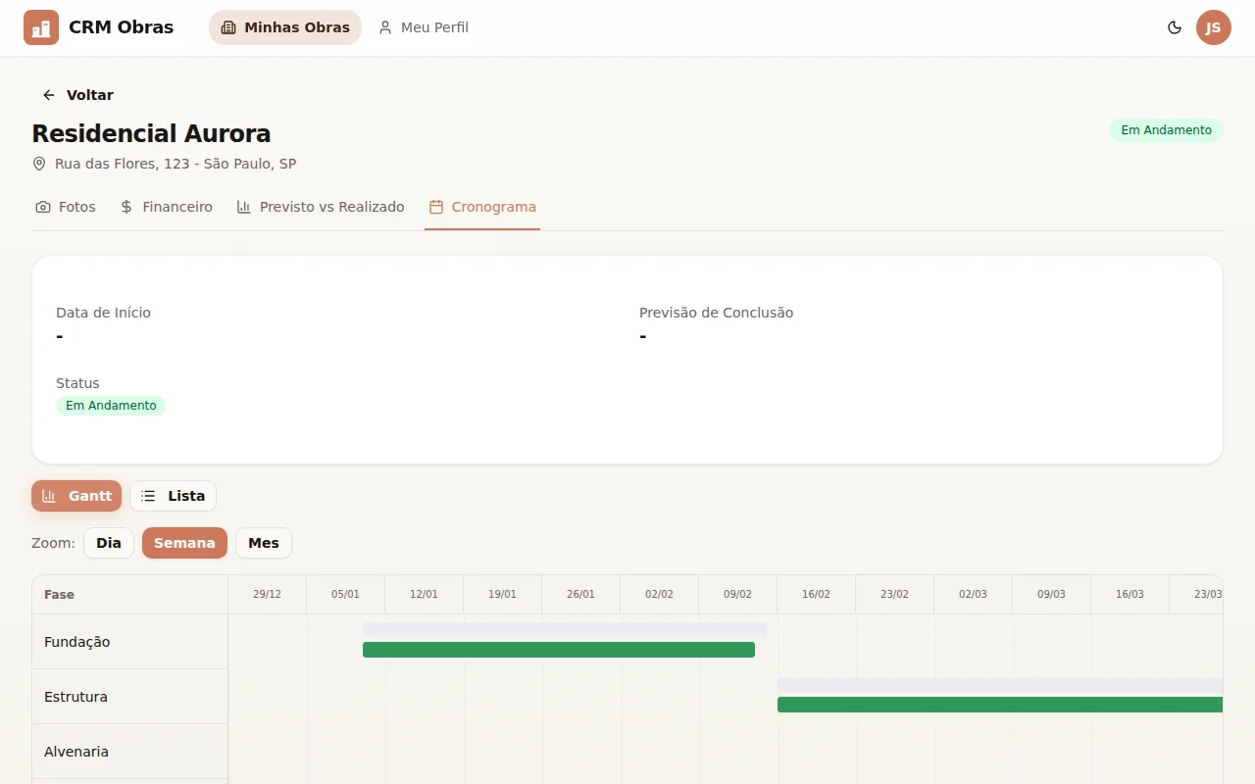Select the Alvenaria phase row label
The image size is (1255, 784).
pos(129,752)
